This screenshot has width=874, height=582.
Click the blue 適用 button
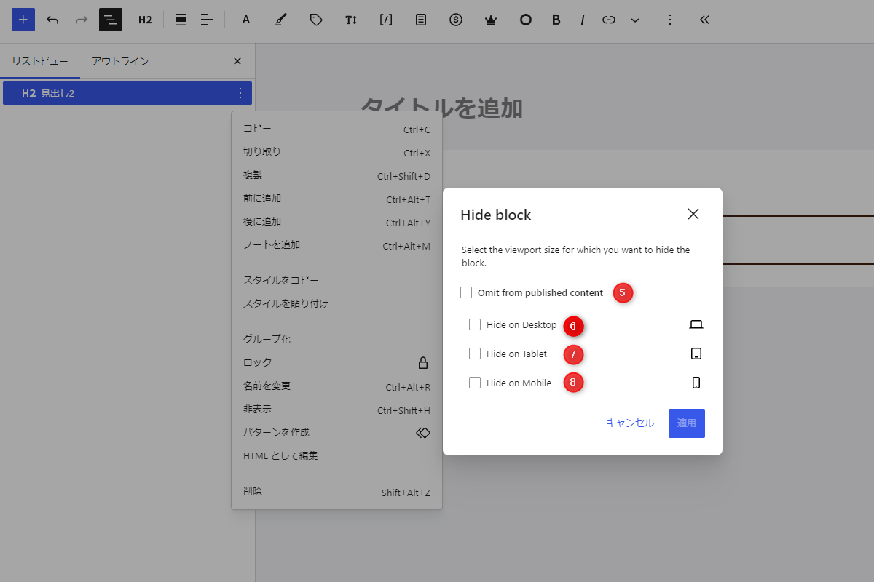686,423
